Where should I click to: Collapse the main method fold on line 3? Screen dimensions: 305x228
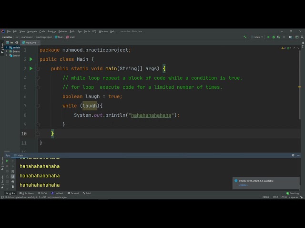(x=38, y=68)
